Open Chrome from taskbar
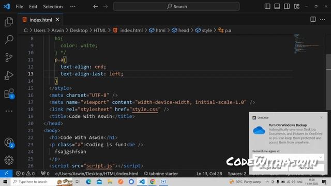The width and height of the screenshot is (331, 186). (x=153, y=181)
